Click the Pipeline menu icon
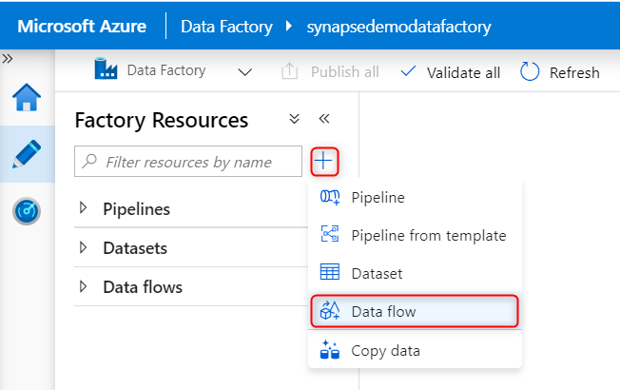The height and width of the screenshot is (390, 620). pos(330,197)
